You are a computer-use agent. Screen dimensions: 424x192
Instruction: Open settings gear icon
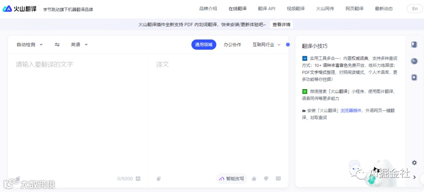click(x=414, y=163)
